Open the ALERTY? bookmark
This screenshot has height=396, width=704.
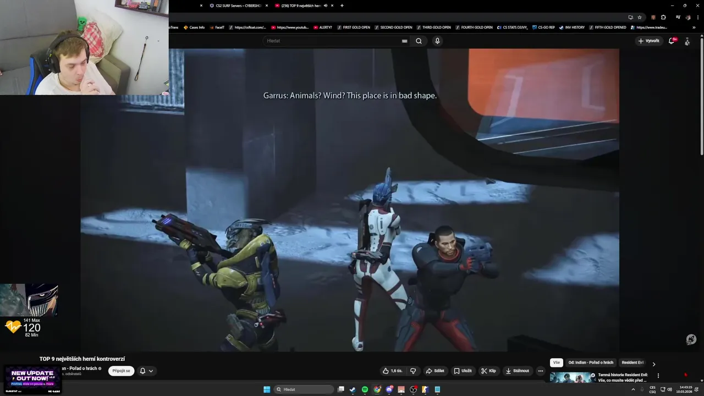point(323,27)
